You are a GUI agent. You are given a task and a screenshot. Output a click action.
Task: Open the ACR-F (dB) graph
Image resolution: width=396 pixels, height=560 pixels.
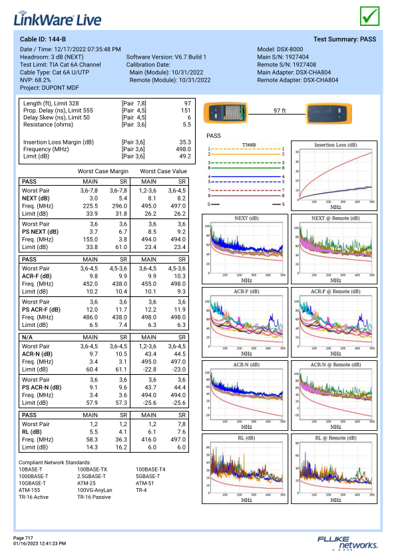coord(245,322)
